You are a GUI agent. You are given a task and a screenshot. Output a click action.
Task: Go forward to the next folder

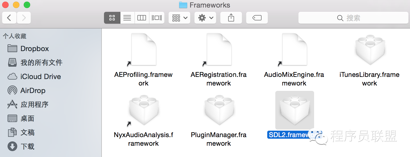click(24, 18)
